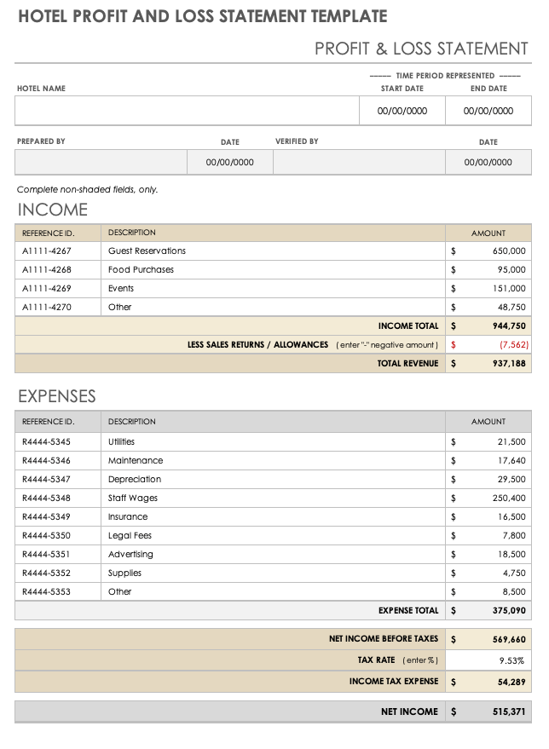Select the End Date cell
This screenshot has width=549, height=749.
488,111
